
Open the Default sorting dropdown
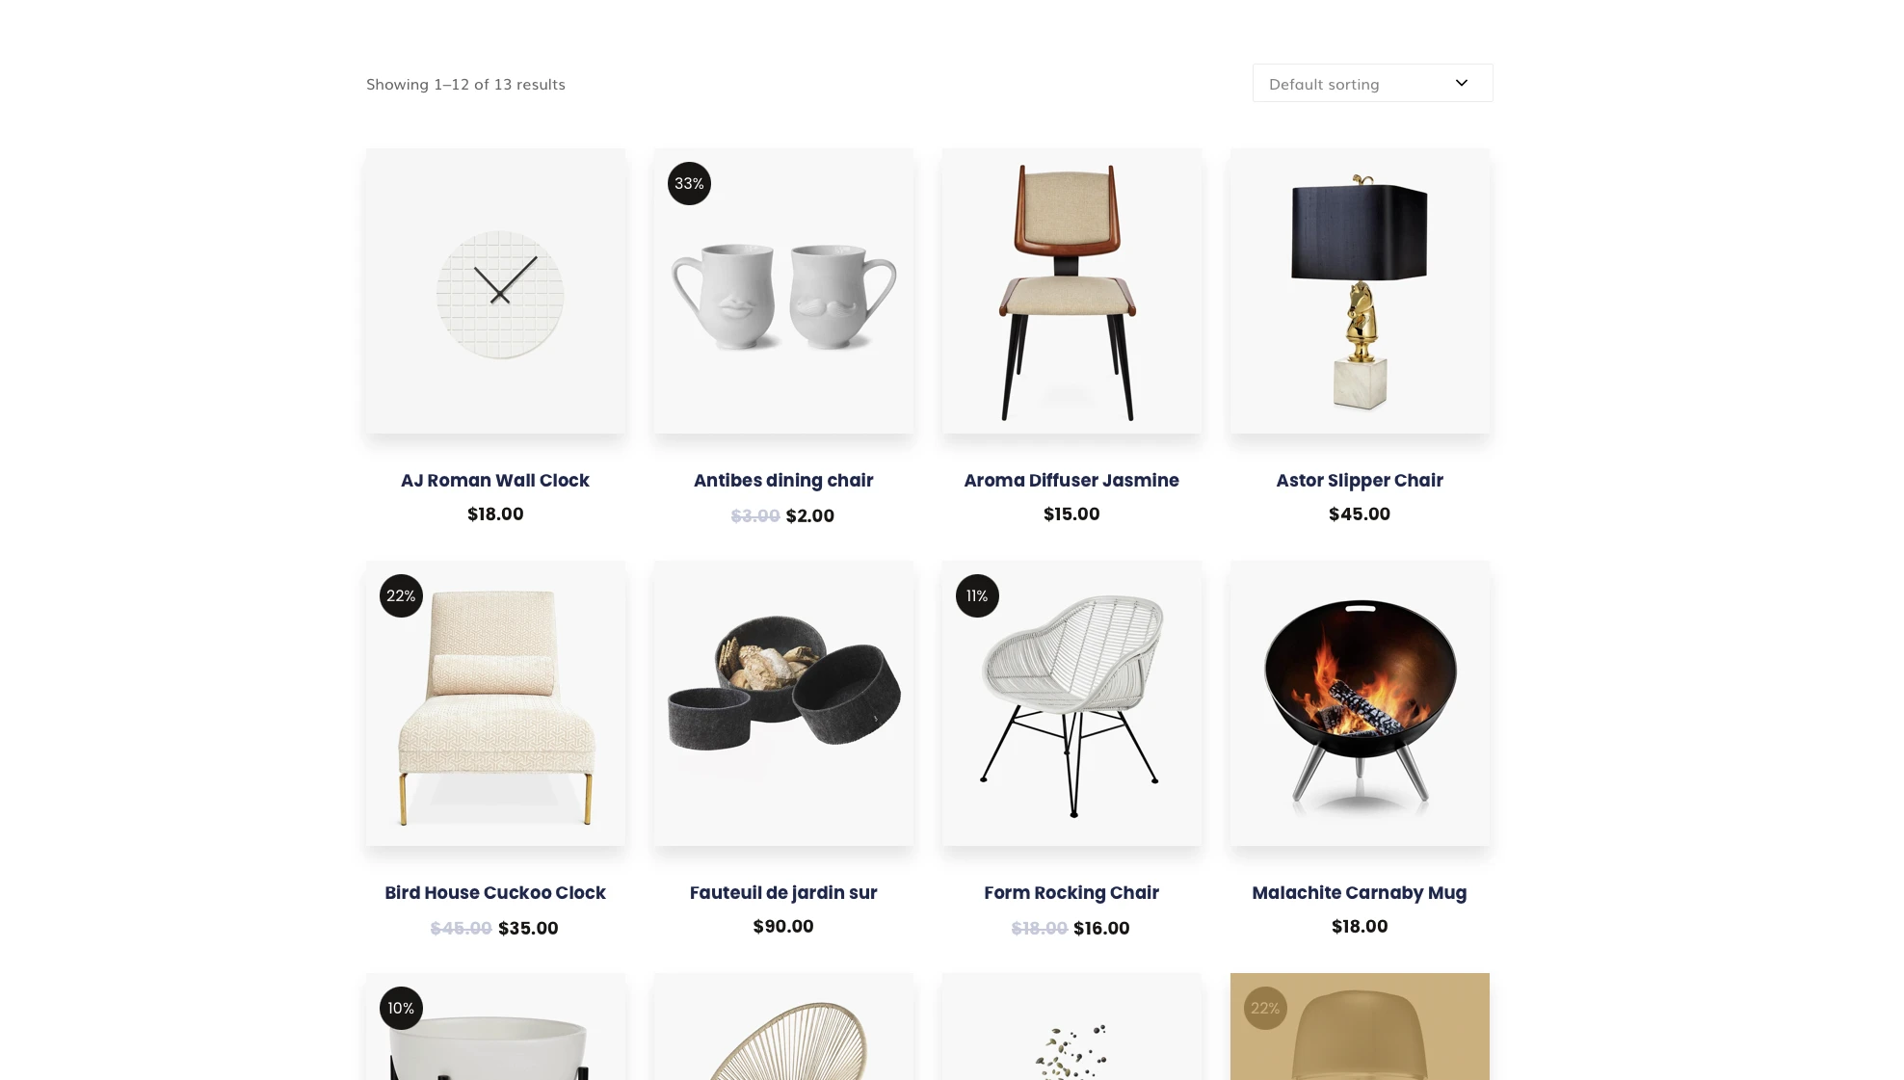click(x=1372, y=83)
